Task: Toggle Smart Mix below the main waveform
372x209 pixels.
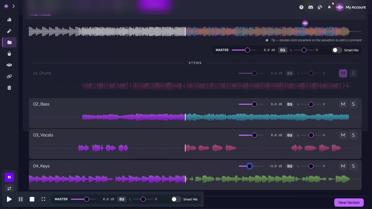Action: tap(337, 50)
